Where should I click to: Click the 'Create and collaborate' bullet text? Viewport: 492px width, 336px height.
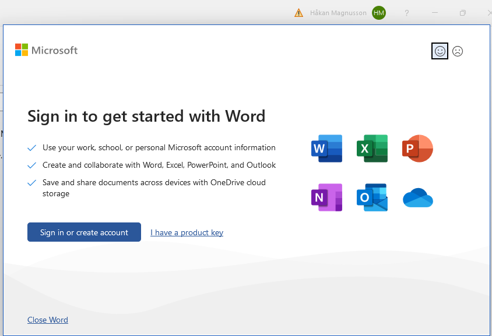(x=159, y=165)
